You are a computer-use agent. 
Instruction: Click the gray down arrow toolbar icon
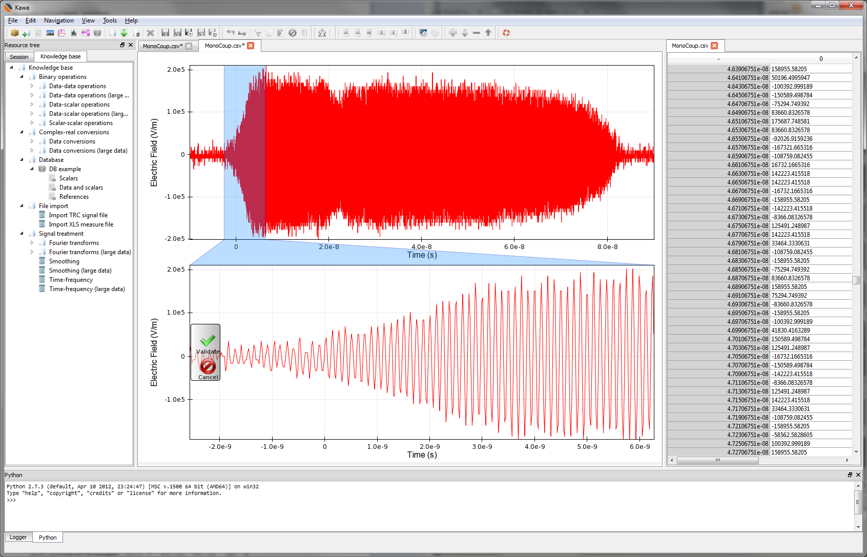click(x=465, y=33)
